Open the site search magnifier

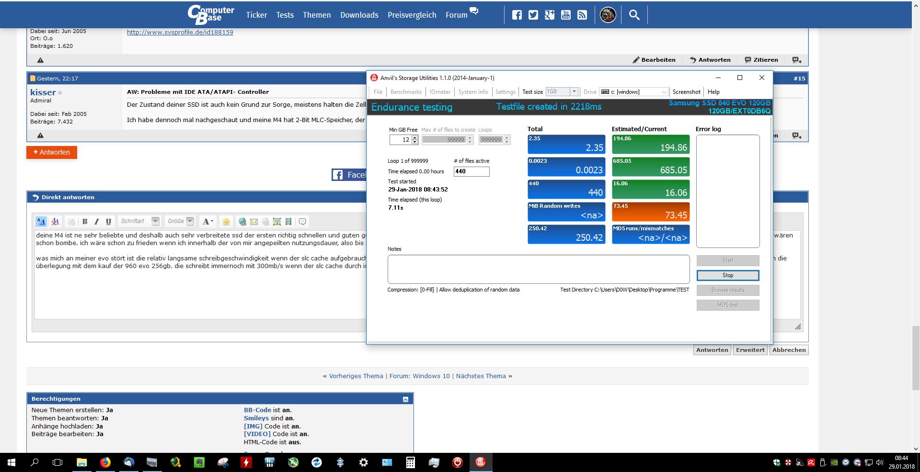pyautogui.click(x=634, y=15)
